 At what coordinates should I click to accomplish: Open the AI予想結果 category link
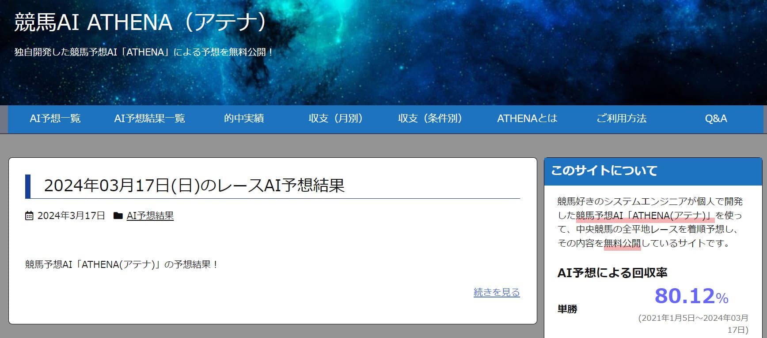tap(150, 215)
